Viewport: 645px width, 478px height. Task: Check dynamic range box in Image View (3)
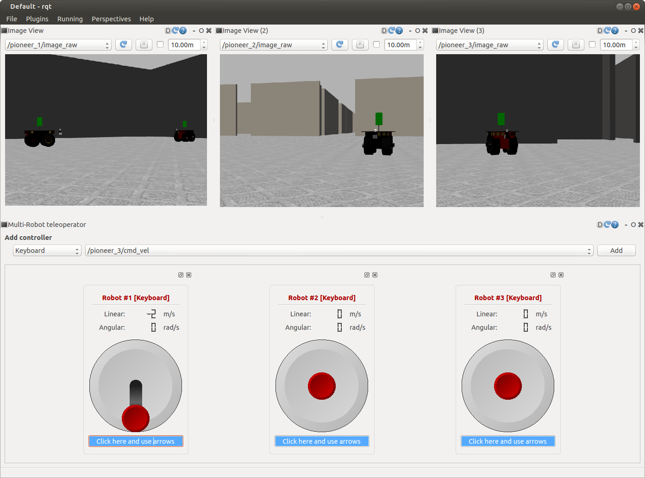pyautogui.click(x=592, y=44)
